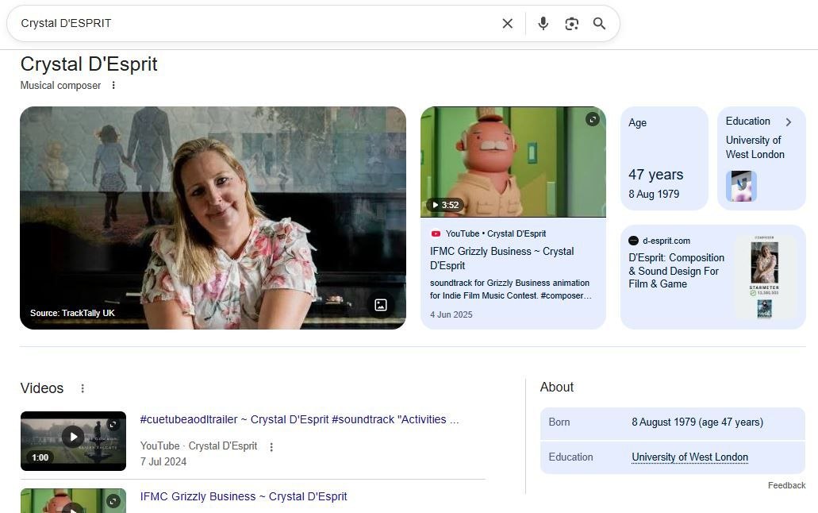
Task: Open the University of West London card text
Action: (x=755, y=148)
